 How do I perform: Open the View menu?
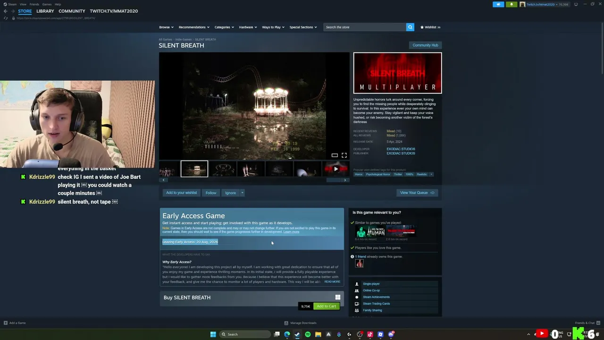(x=23, y=4)
